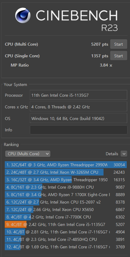Open the CPU (Multi Core) ranking dropdown
Viewport: 130px width, 257px height.
click(x=28, y=154)
